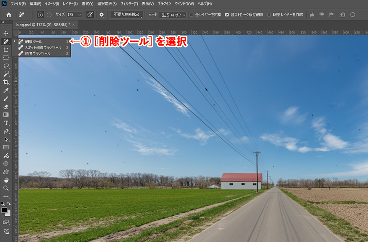Enable 新規レイヤーを作成 checkbox
This screenshot has height=242, width=368.
(x=269, y=15)
